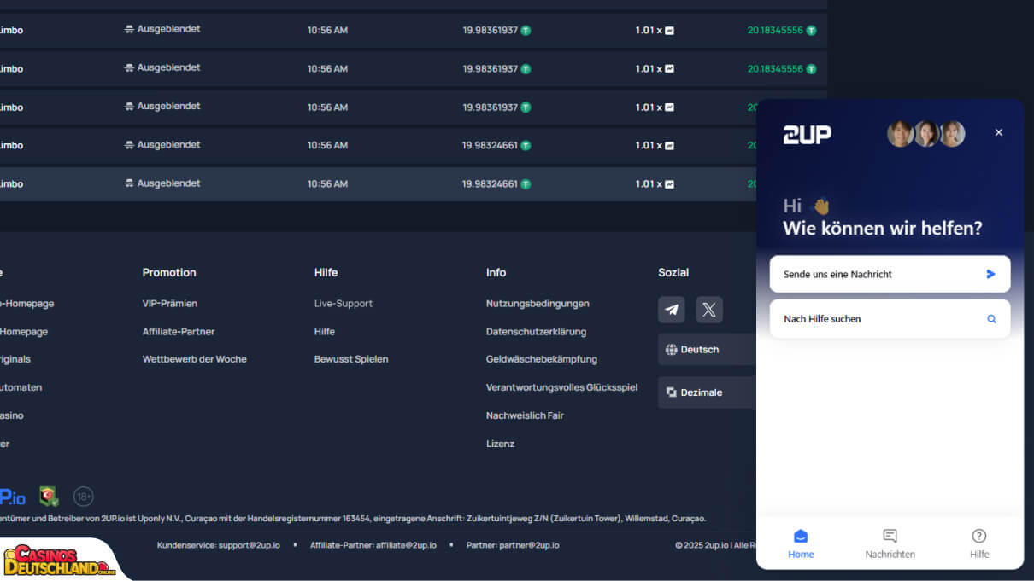Open the Geldwäschebekämpfung link
Viewport: 1034px width, 581px height.
[542, 359]
